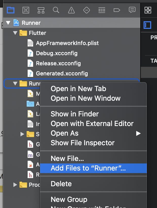
Task: Open the Breakpoint navigator icon
Action: click(117, 10)
